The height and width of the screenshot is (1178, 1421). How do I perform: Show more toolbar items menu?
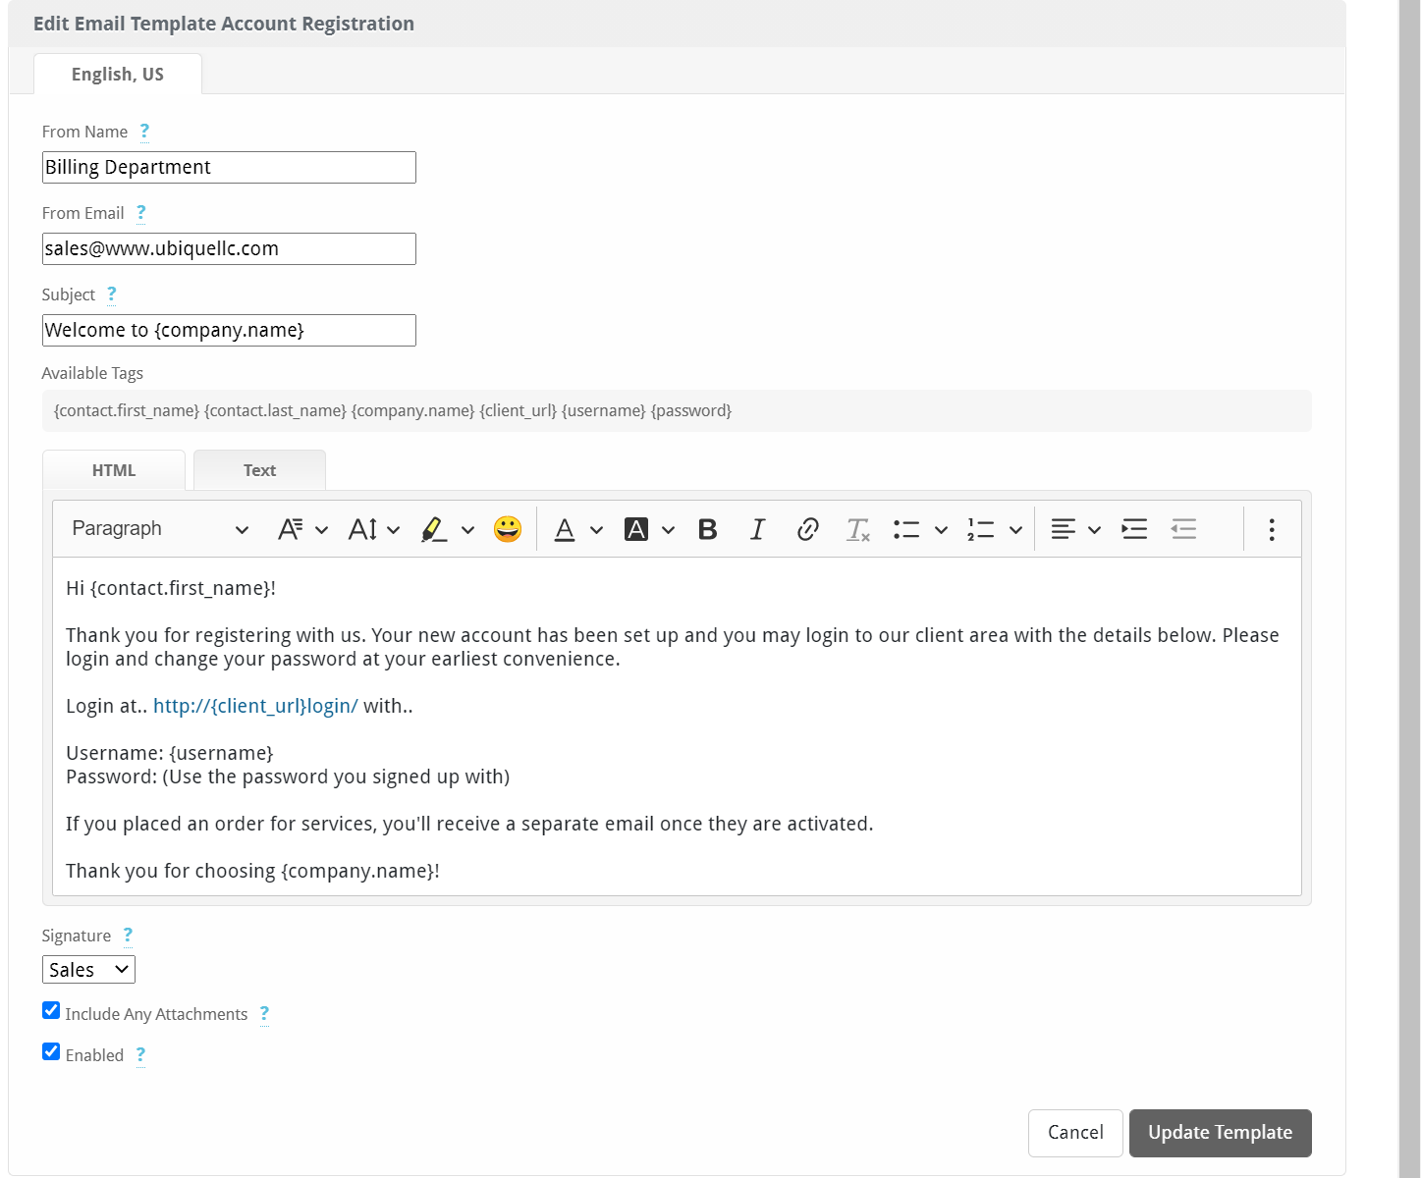[x=1271, y=530]
